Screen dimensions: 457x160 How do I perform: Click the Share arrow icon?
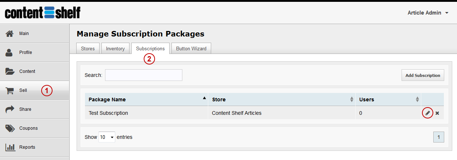[x=10, y=109]
